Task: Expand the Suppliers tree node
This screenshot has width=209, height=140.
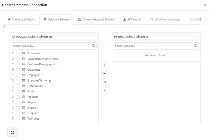Action: point(13,113)
